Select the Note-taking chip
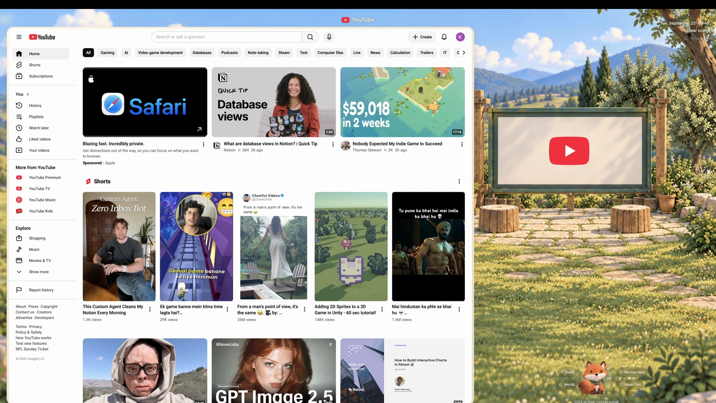 pos(258,53)
